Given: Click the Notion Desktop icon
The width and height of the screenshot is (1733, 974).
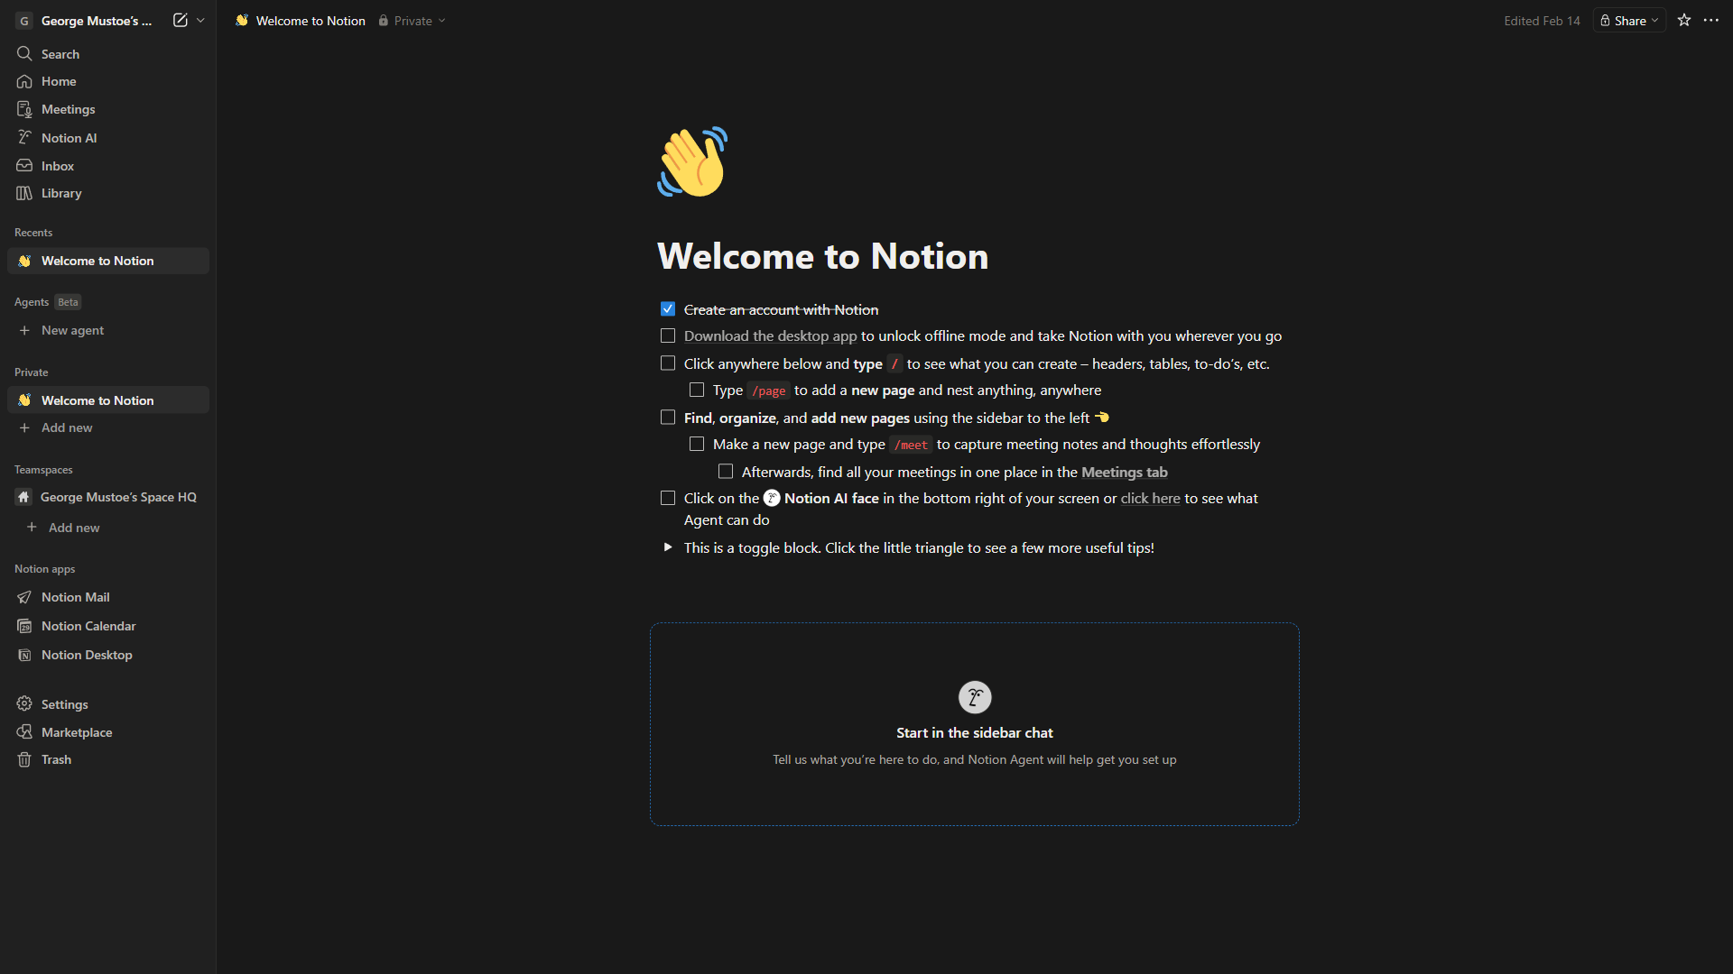Looking at the screenshot, I should pos(24,655).
